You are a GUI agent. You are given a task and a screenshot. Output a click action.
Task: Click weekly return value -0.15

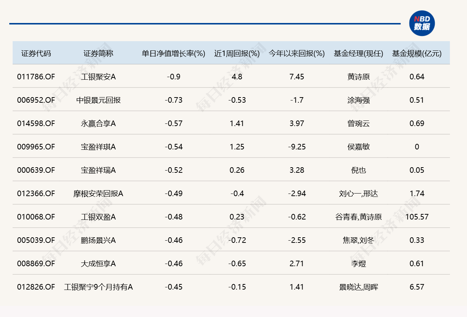point(237,287)
